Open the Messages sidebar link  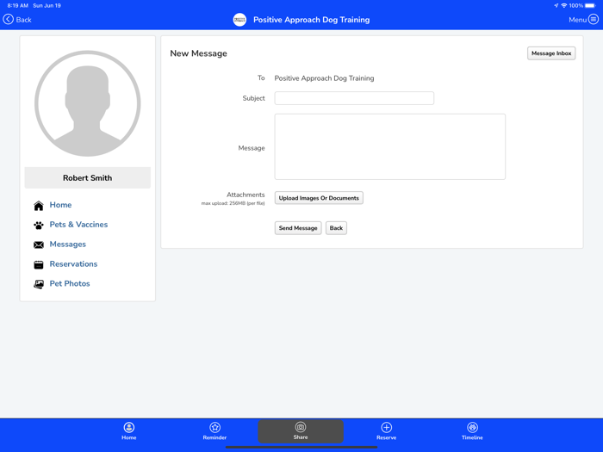68,245
